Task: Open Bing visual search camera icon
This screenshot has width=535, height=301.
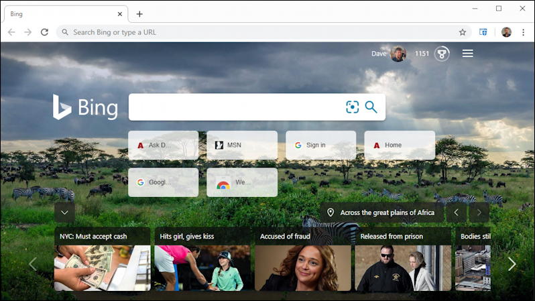Action: click(352, 107)
